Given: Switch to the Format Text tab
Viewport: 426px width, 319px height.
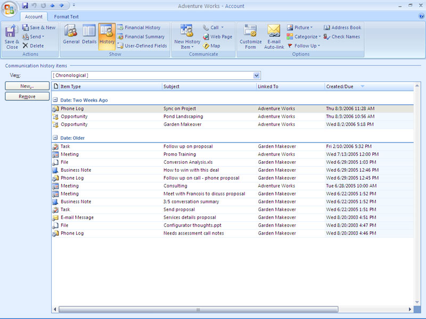Looking at the screenshot, I should pyautogui.click(x=66, y=17).
